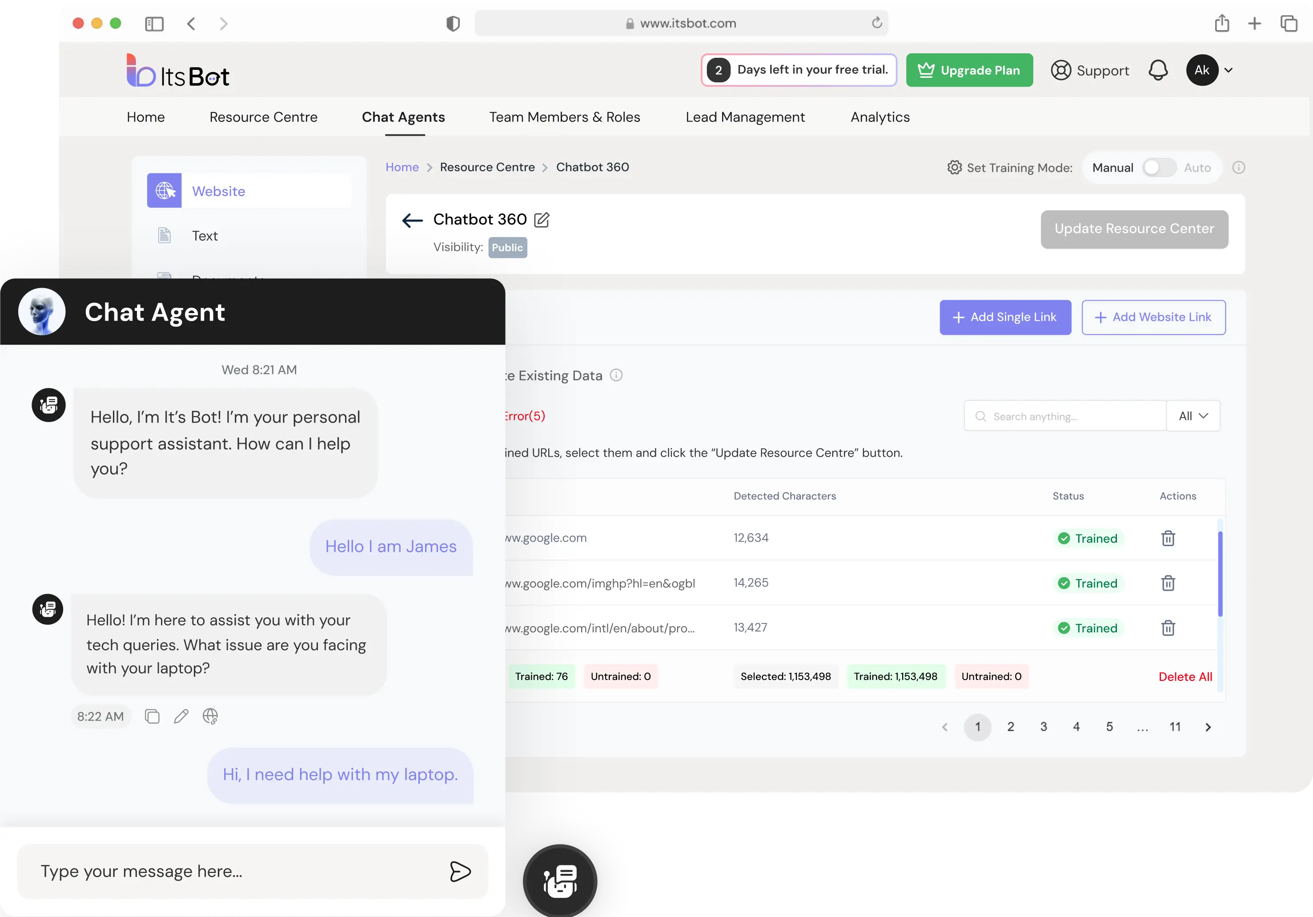
Task: Click the Support icon
Action: [1062, 70]
